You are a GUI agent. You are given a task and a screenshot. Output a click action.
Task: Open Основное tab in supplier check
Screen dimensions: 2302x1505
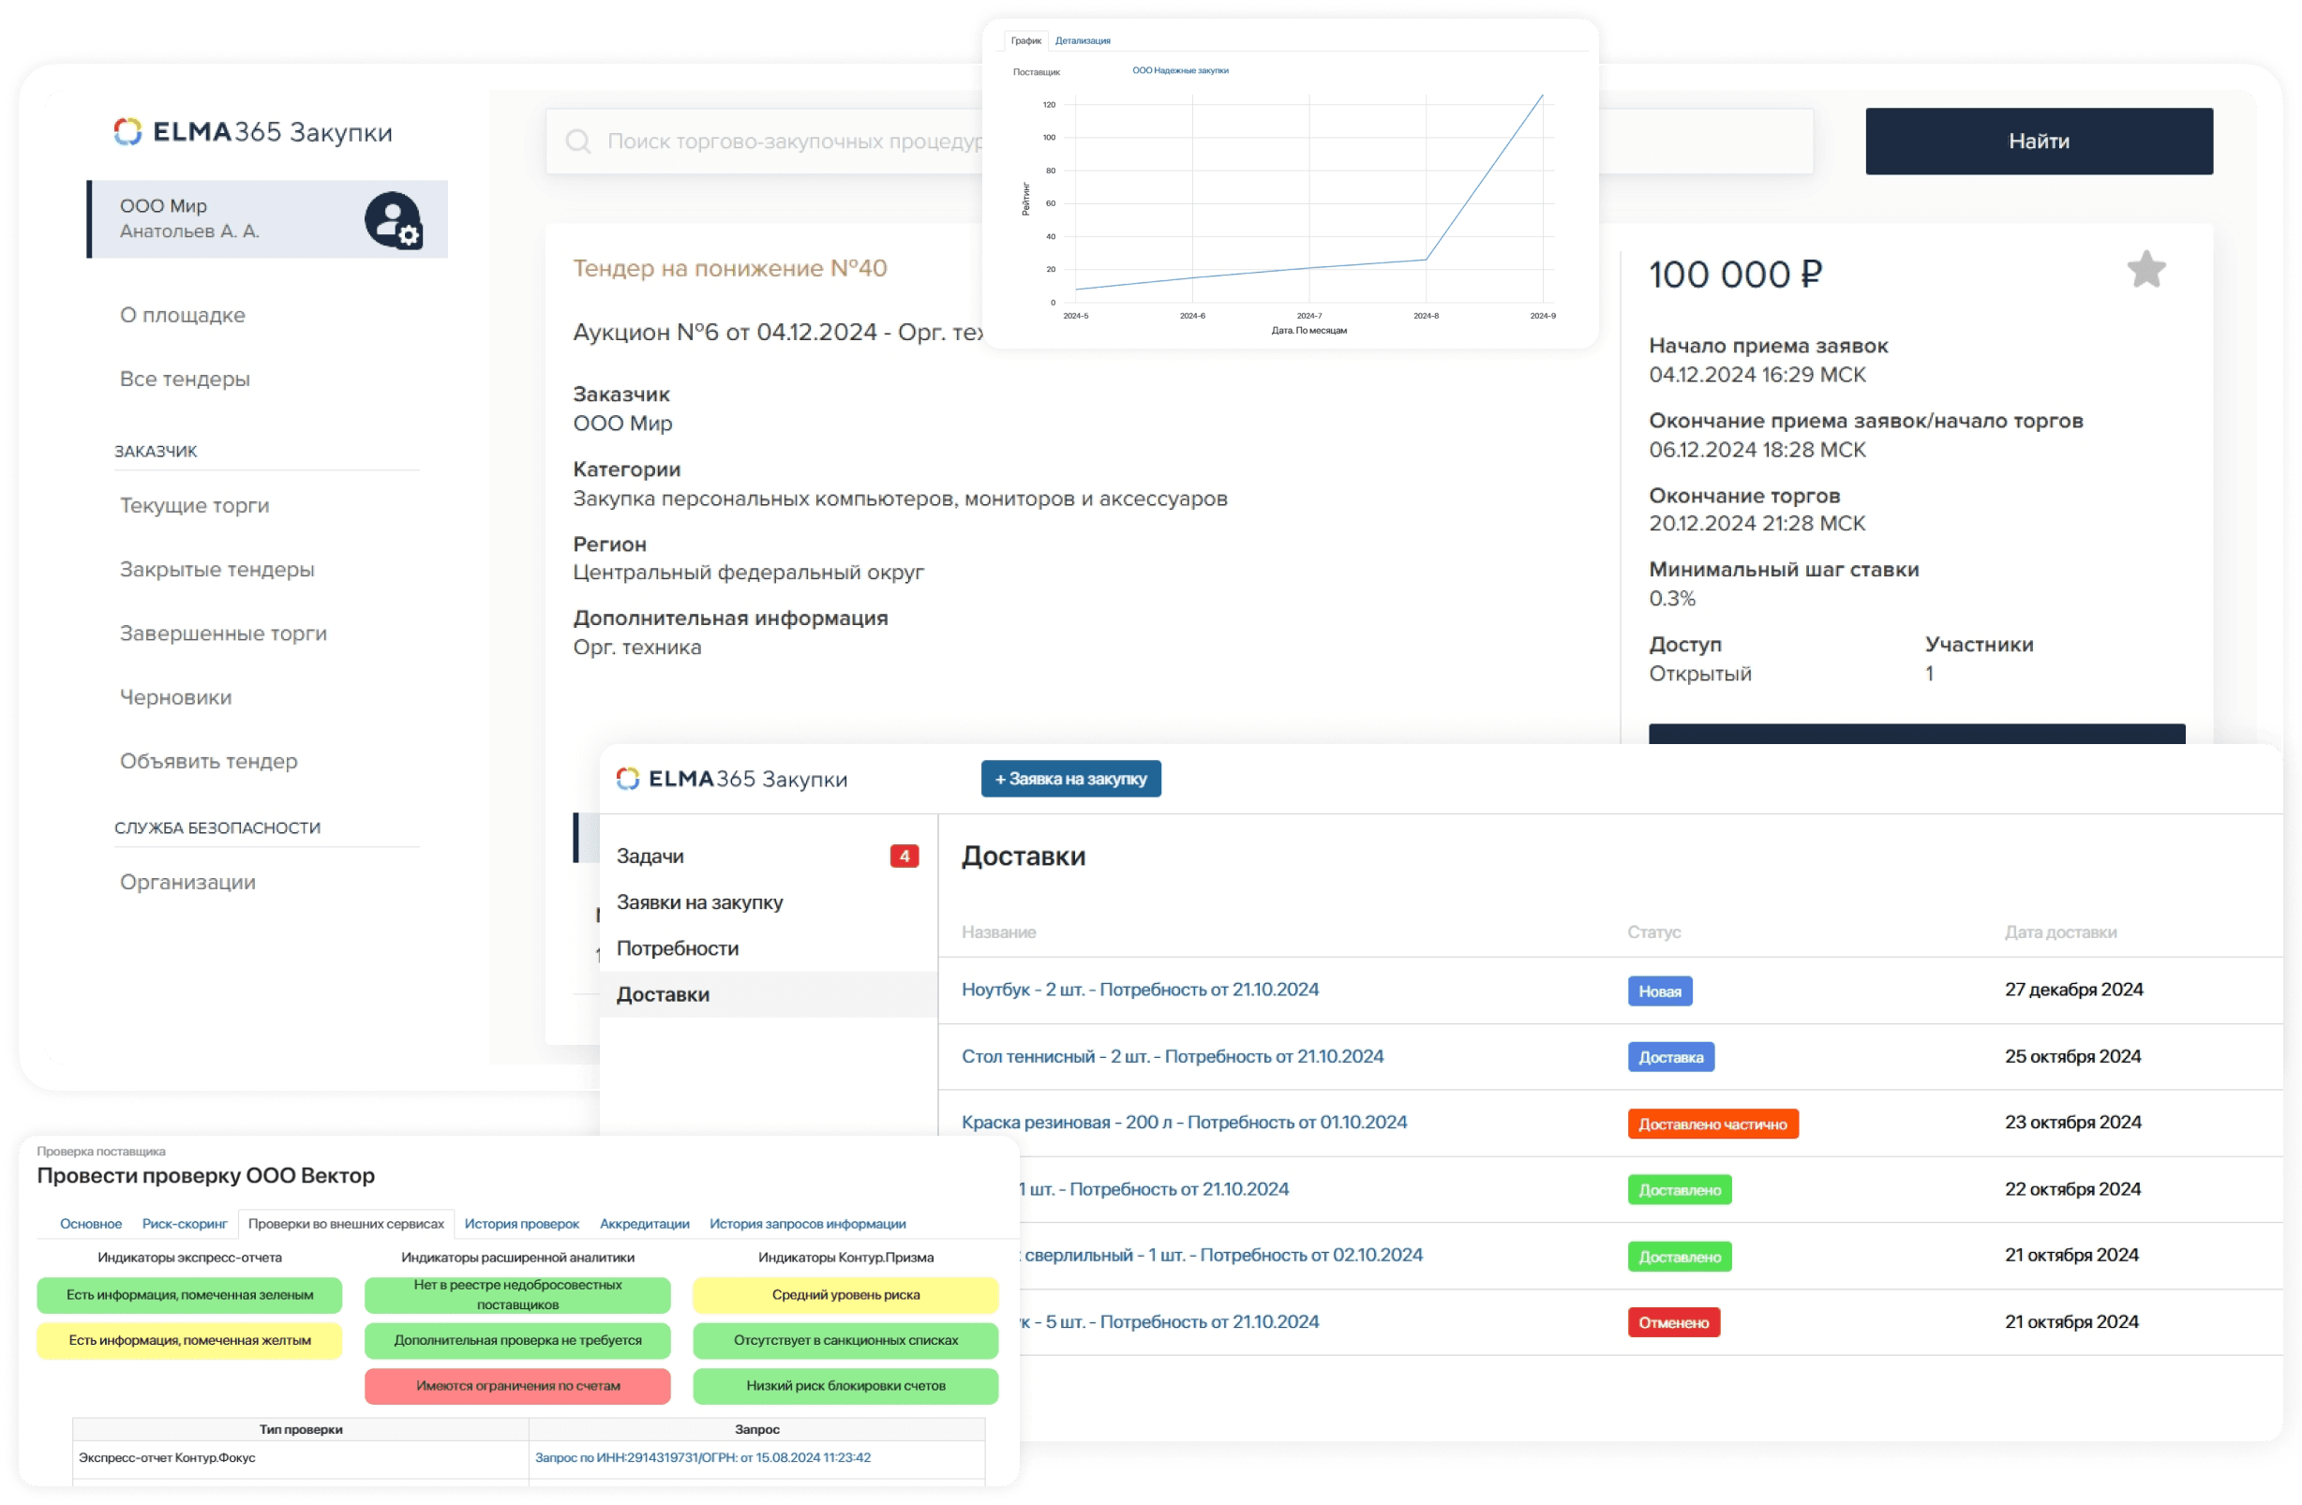coord(91,1224)
